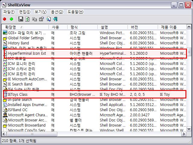Sort by the 사용 column header
This screenshot has height=145, width=193.
tap(58, 27)
